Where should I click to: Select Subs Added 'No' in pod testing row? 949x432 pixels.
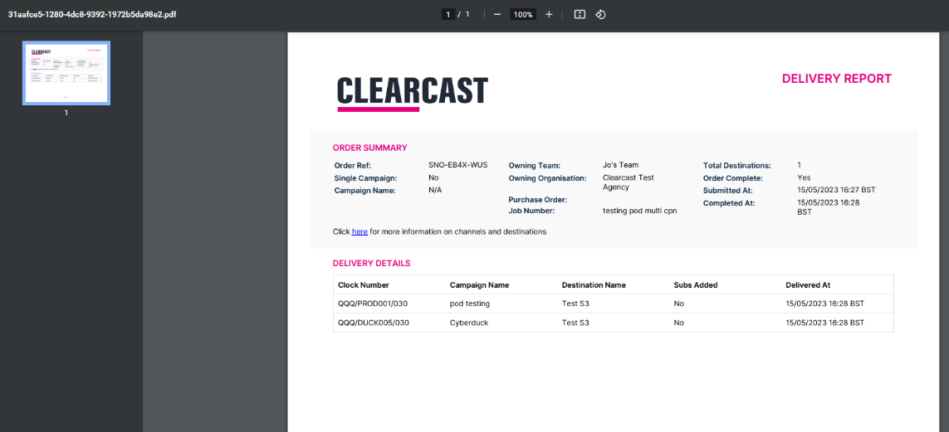[678, 303]
